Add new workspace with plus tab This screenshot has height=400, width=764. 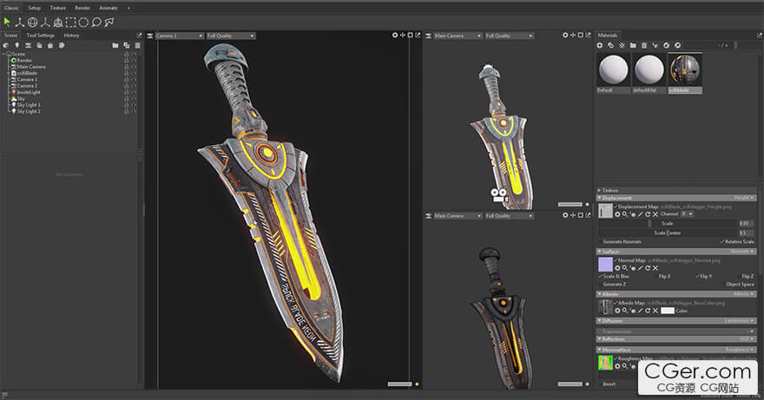tap(128, 8)
